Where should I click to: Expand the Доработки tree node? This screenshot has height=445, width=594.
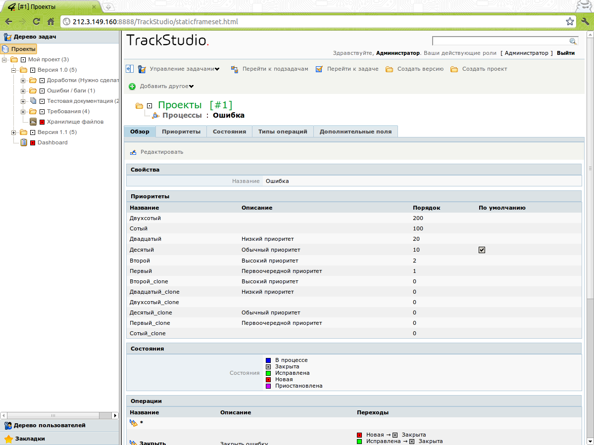(x=23, y=80)
